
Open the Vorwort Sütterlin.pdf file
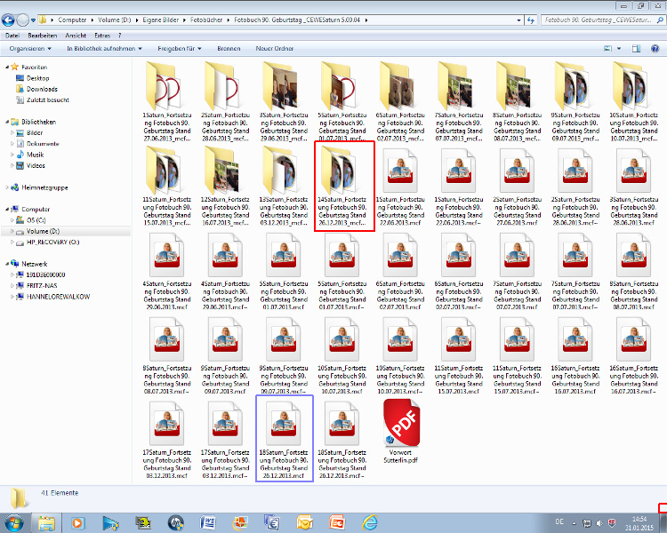(400, 426)
